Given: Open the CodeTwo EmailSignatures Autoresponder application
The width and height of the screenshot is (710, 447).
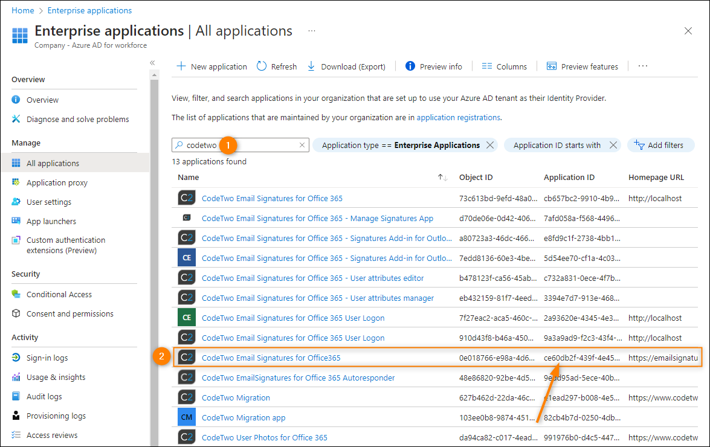Looking at the screenshot, I should (x=298, y=378).
